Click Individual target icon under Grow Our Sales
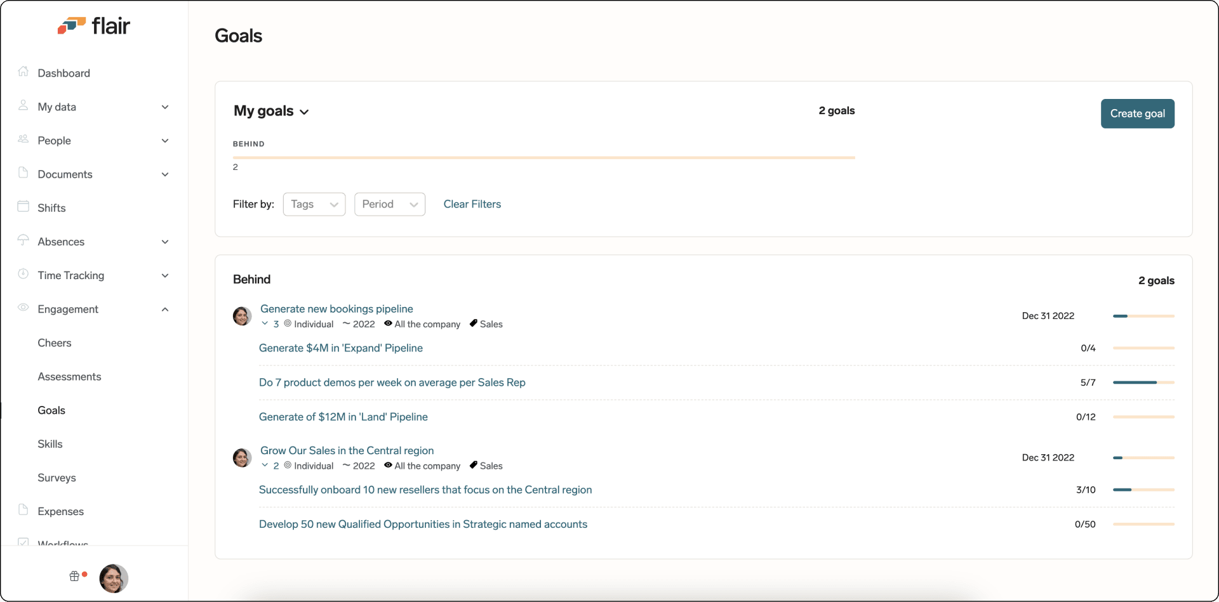The height and width of the screenshot is (602, 1219). [288, 465]
